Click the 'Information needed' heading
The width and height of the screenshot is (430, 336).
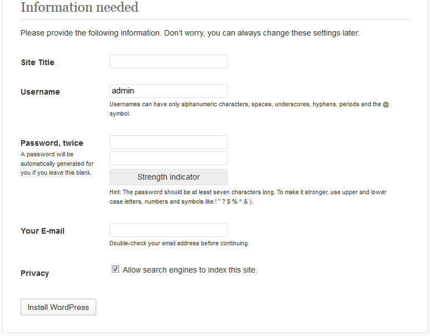(x=80, y=8)
